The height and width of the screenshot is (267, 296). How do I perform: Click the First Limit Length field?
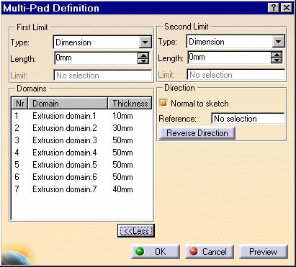coord(96,58)
